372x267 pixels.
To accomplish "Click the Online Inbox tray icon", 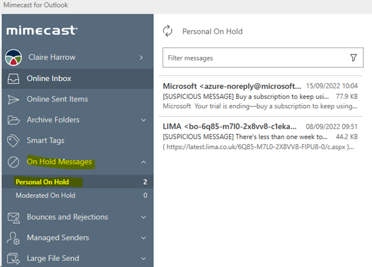I will click(x=14, y=78).
